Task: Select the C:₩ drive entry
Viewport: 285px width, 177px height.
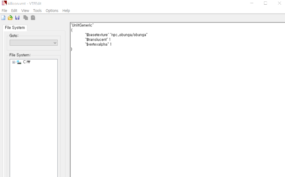Action: click(27, 62)
